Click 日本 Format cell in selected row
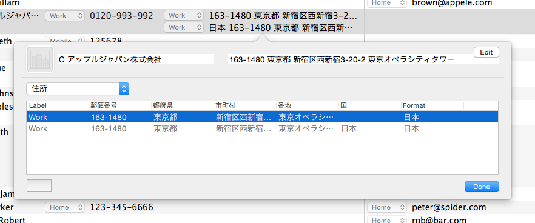Viewport: 535px width, 223px height. [411, 118]
